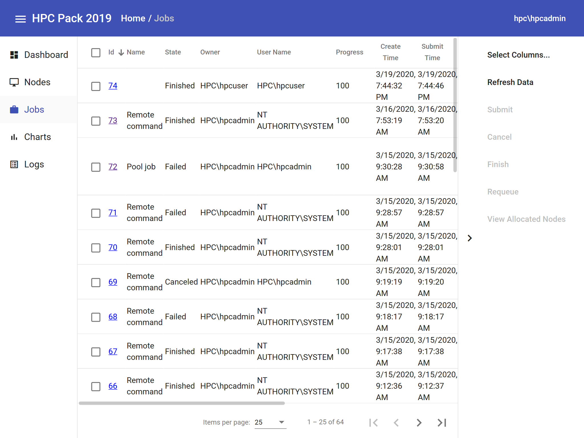Open the Jobs menu tab
This screenshot has height=438, width=584.
pyautogui.click(x=34, y=109)
